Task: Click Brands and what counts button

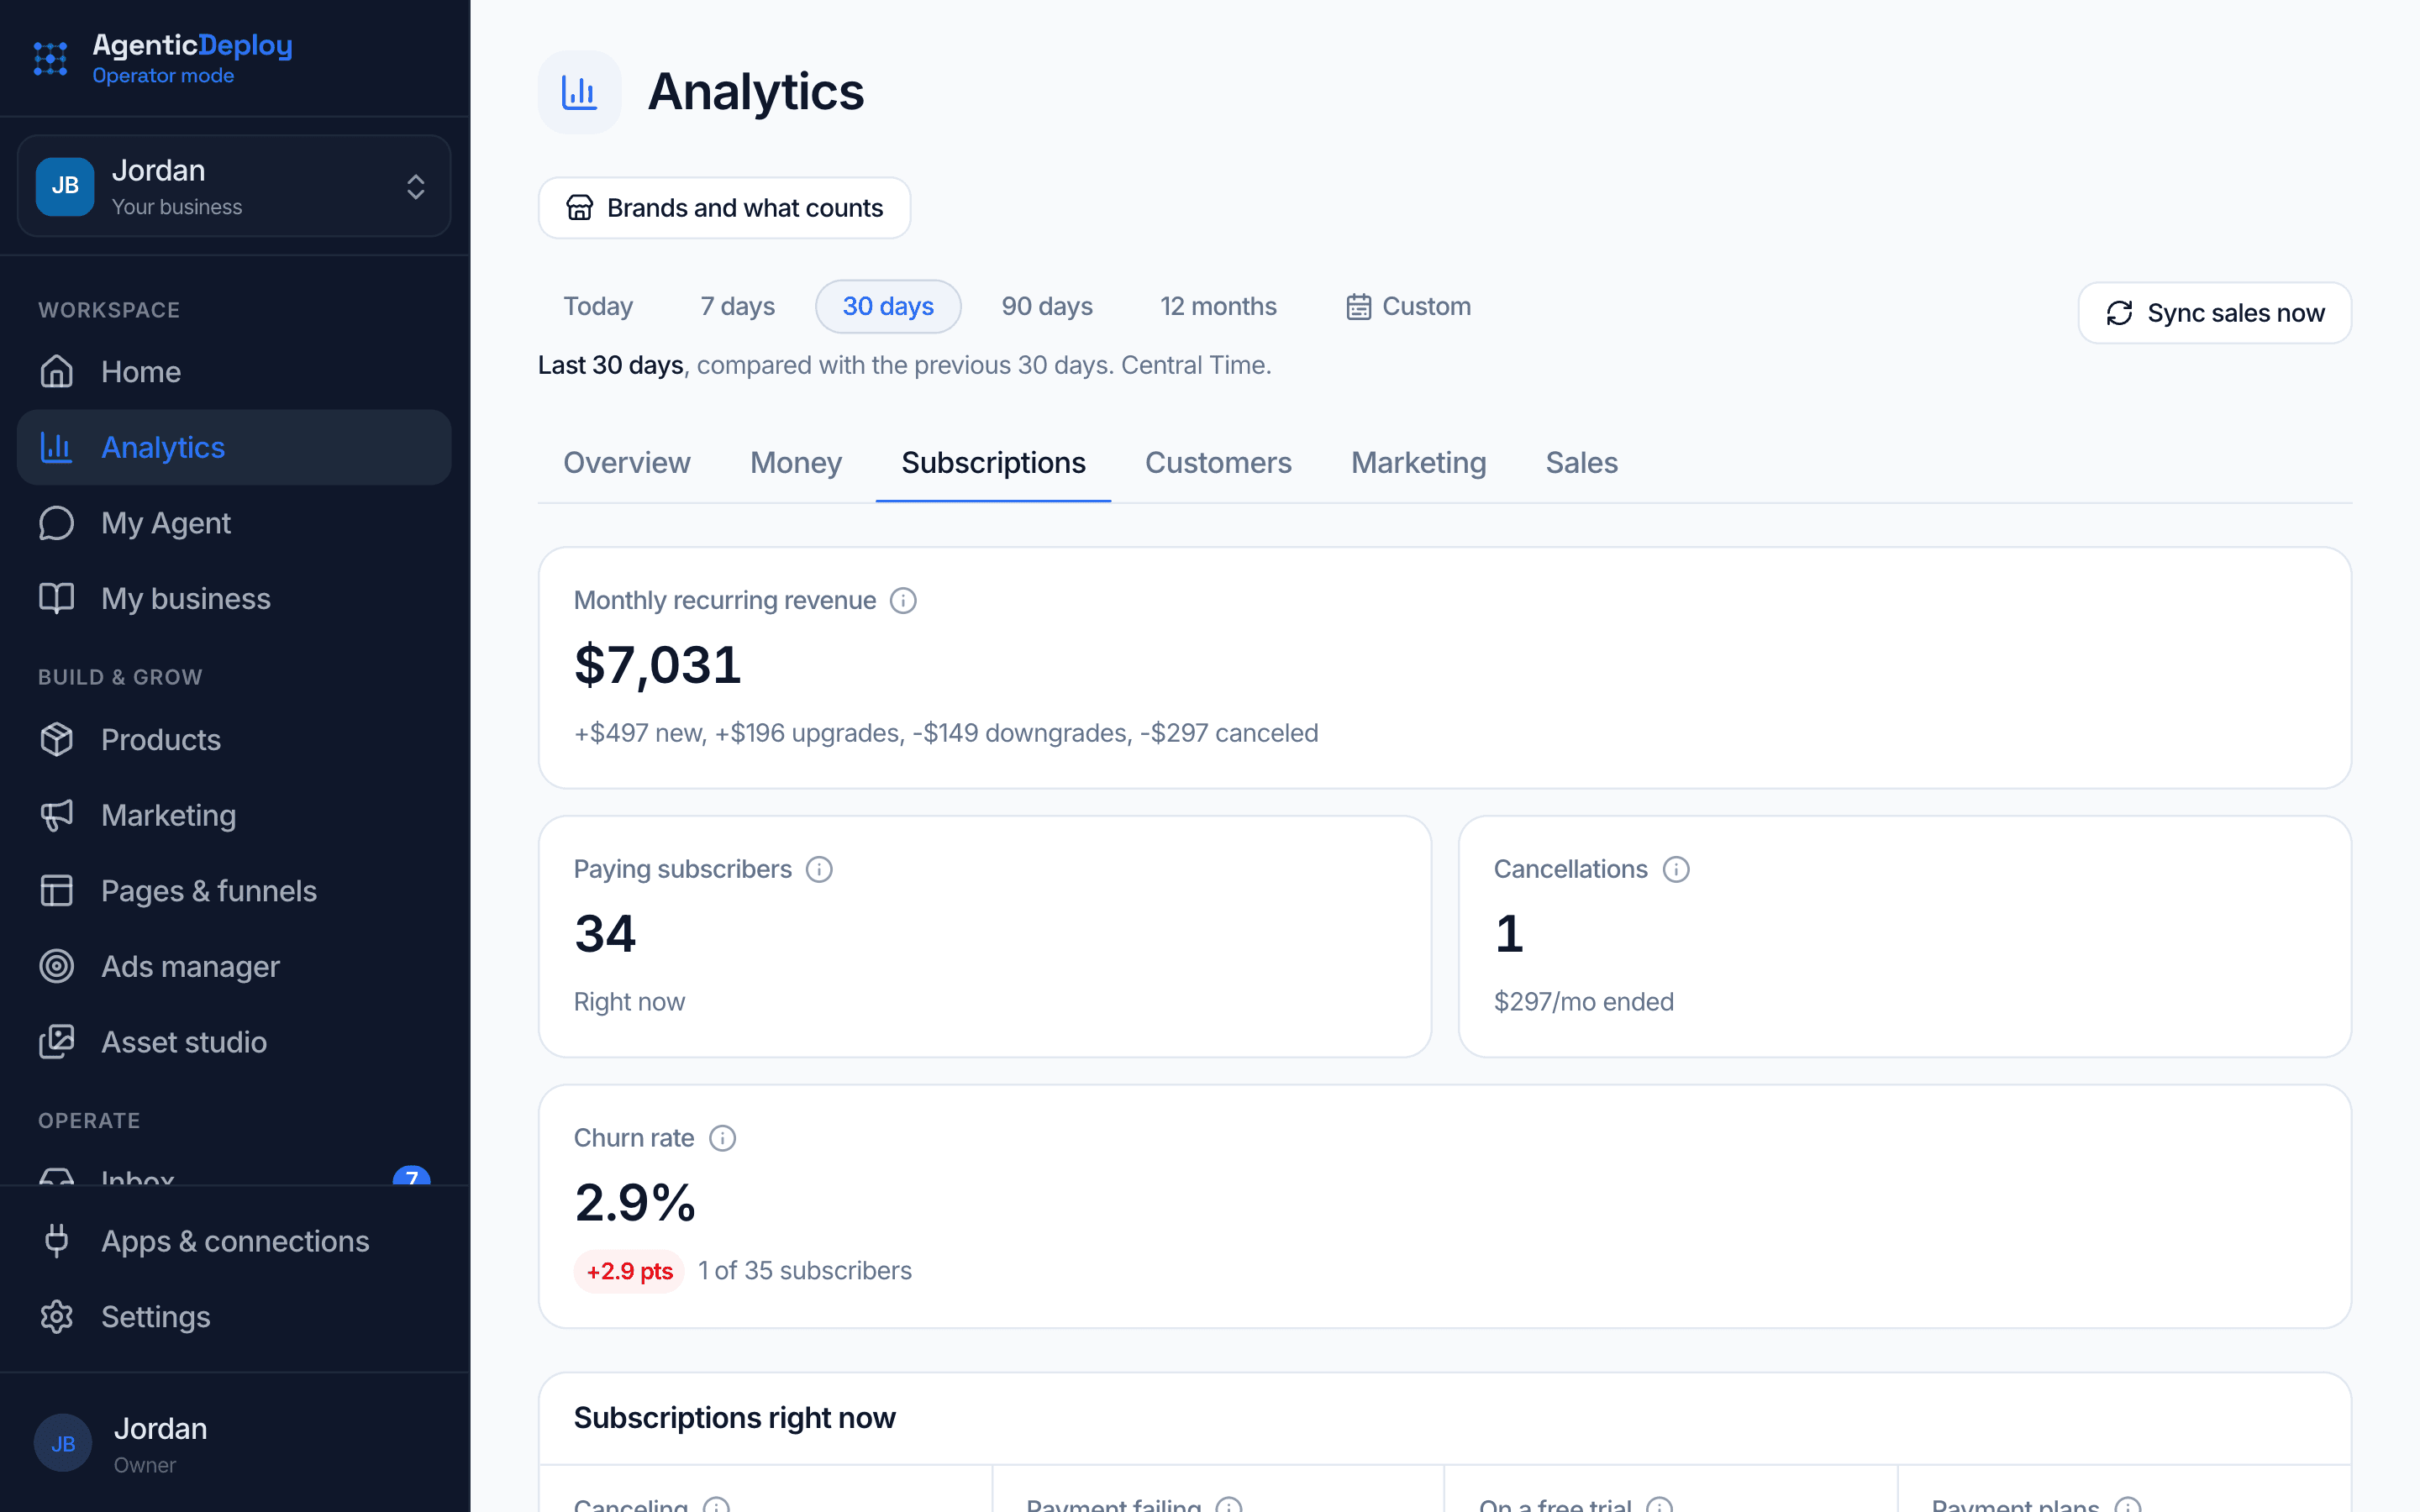Action: pyautogui.click(x=724, y=208)
